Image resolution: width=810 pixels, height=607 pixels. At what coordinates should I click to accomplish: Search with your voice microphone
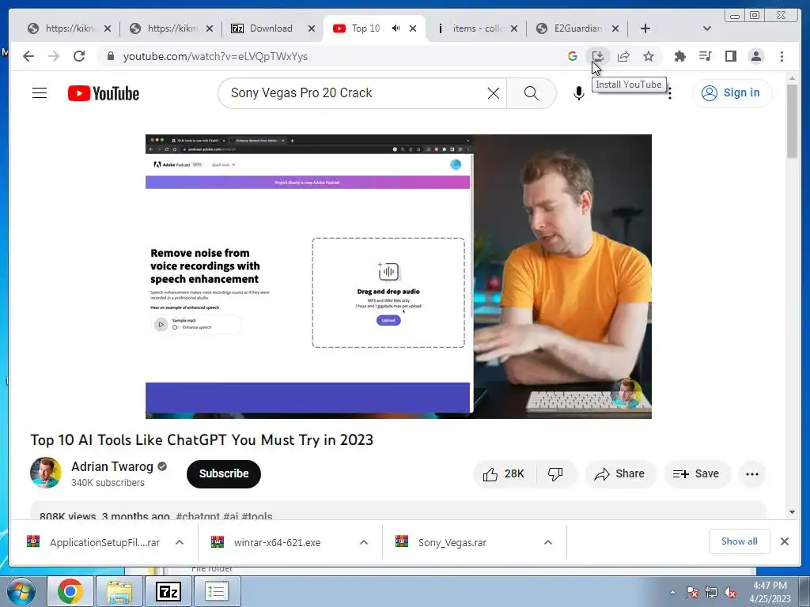tap(578, 93)
